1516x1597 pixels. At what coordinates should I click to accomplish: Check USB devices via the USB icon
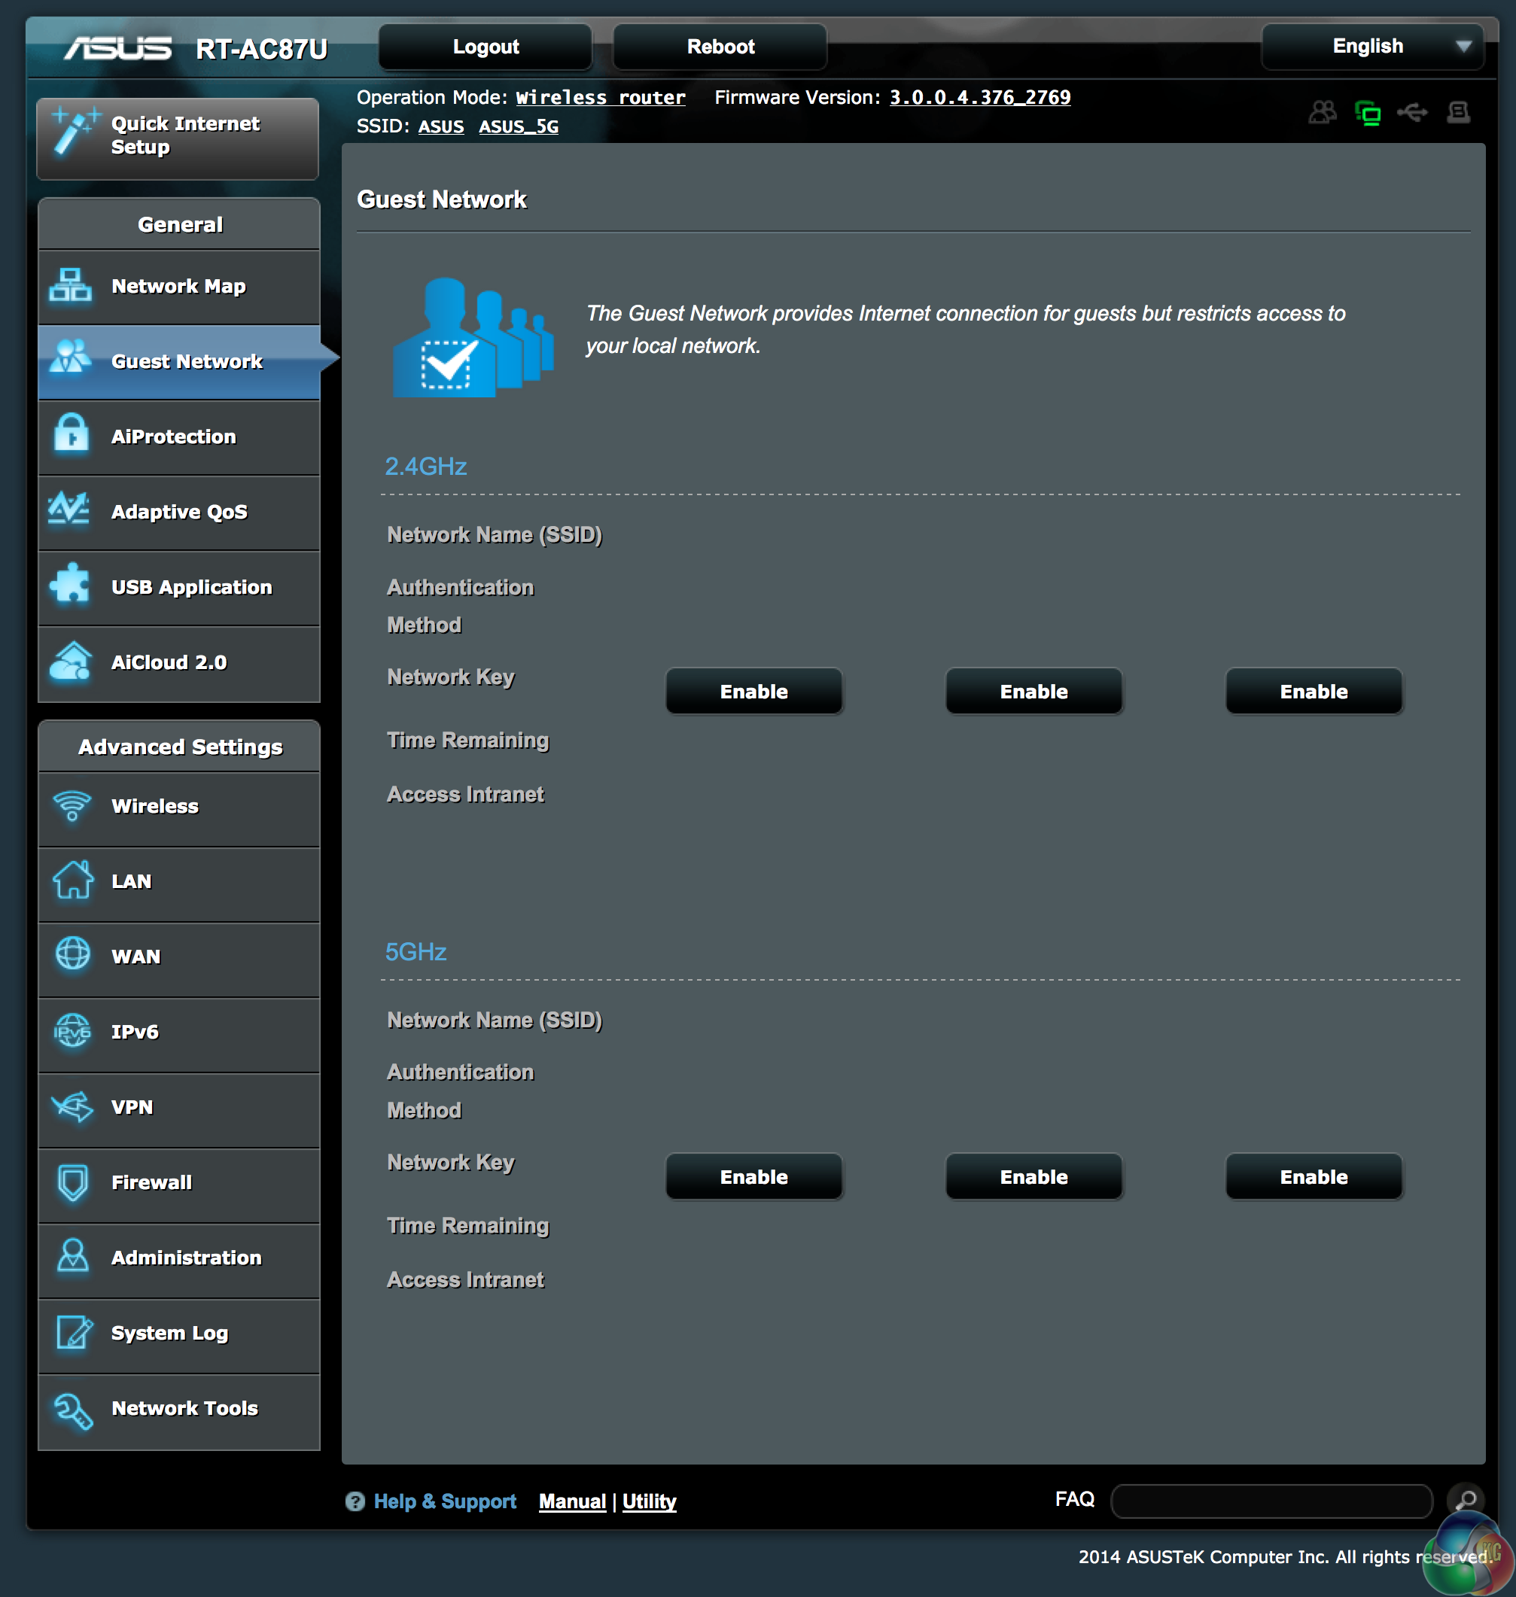click(x=1414, y=112)
